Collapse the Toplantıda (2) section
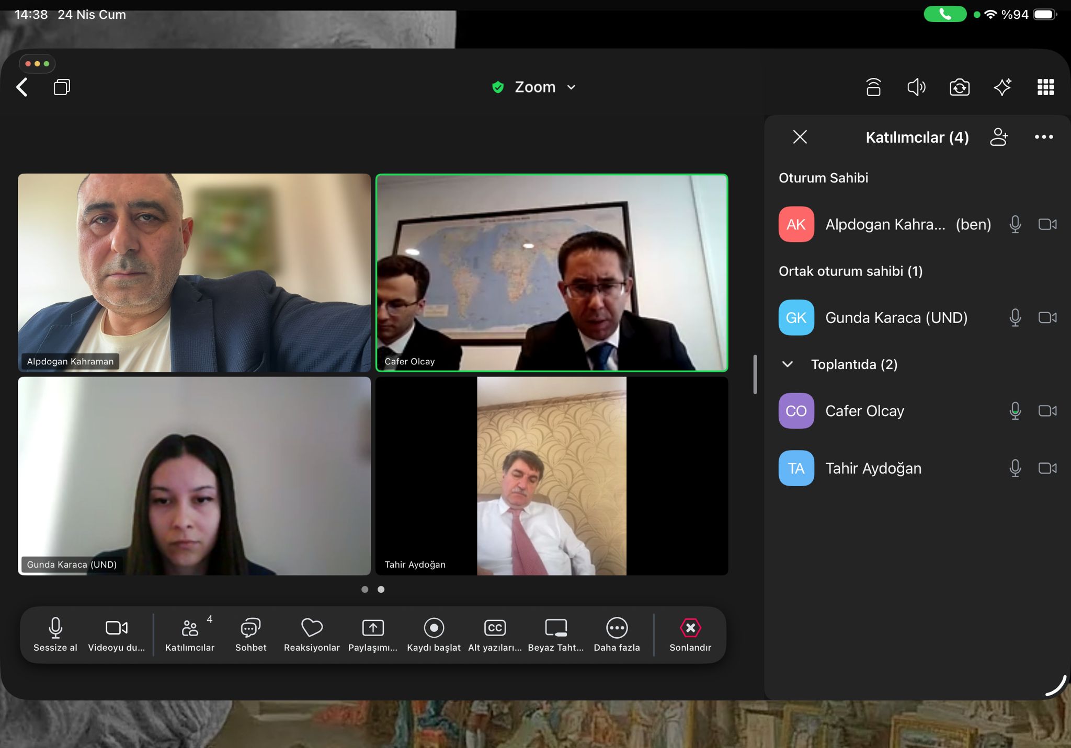Image resolution: width=1071 pixels, height=748 pixels. pos(788,364)
